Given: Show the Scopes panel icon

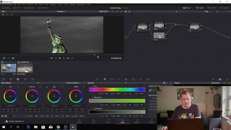Looking at the screenshot, I should [220, 79].
